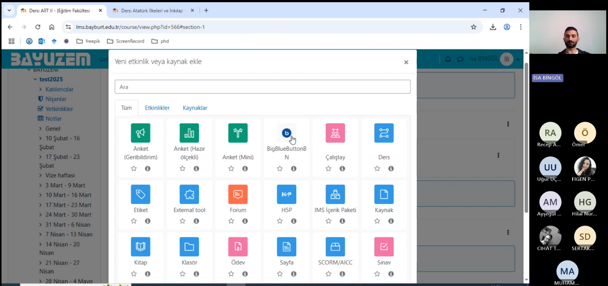Collapse the test2025 course tree
Viewport: 608px width, 286px height.
click(x=35, y=80)
